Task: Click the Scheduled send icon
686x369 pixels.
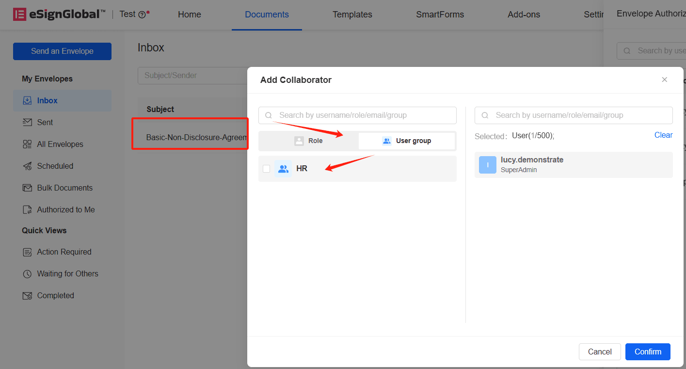Action: tap(27, 166)
